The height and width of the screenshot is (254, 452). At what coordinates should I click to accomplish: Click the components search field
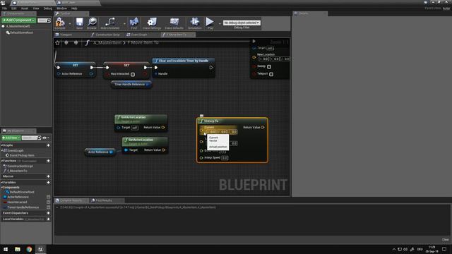[44, 20]
